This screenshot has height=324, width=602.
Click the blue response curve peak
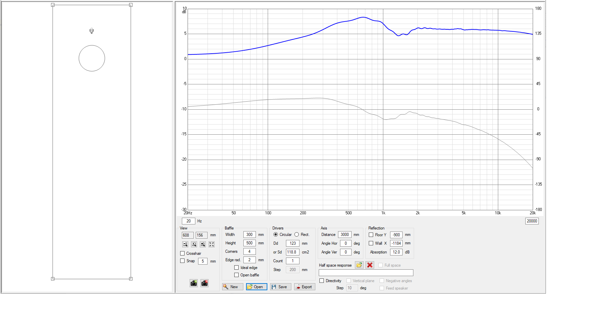click(x=363, y=17)
